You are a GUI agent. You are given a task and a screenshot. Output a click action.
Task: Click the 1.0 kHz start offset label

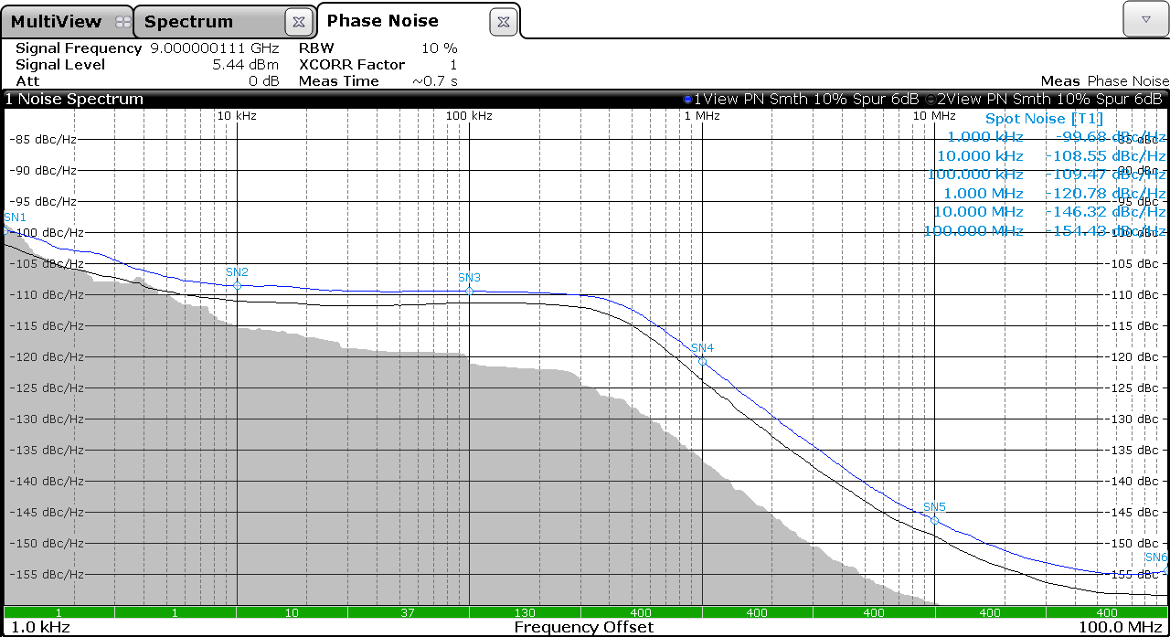[40, 627]
